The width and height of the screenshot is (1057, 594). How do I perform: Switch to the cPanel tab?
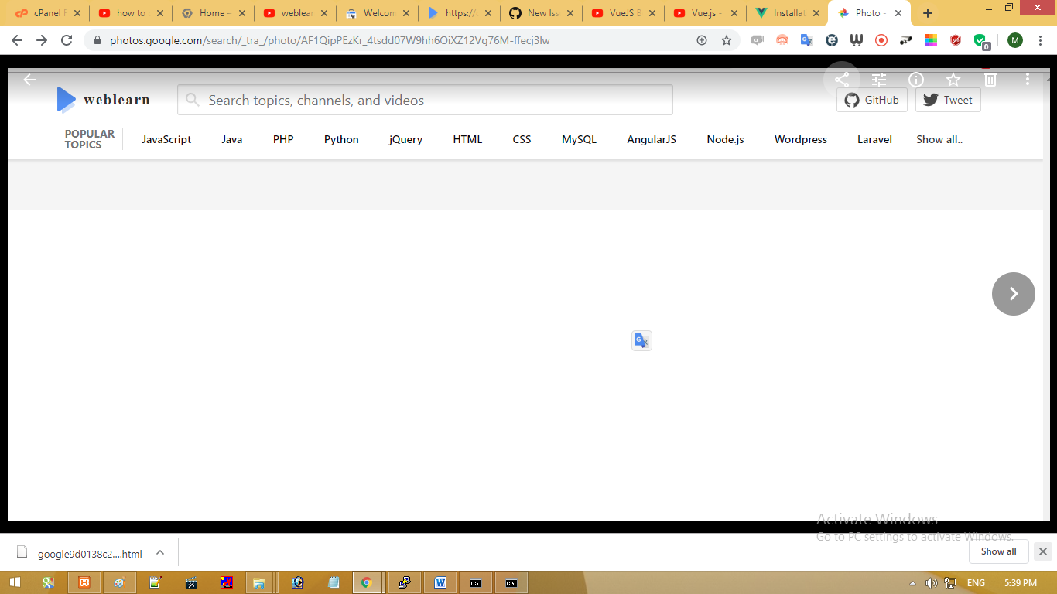(46, 13)
